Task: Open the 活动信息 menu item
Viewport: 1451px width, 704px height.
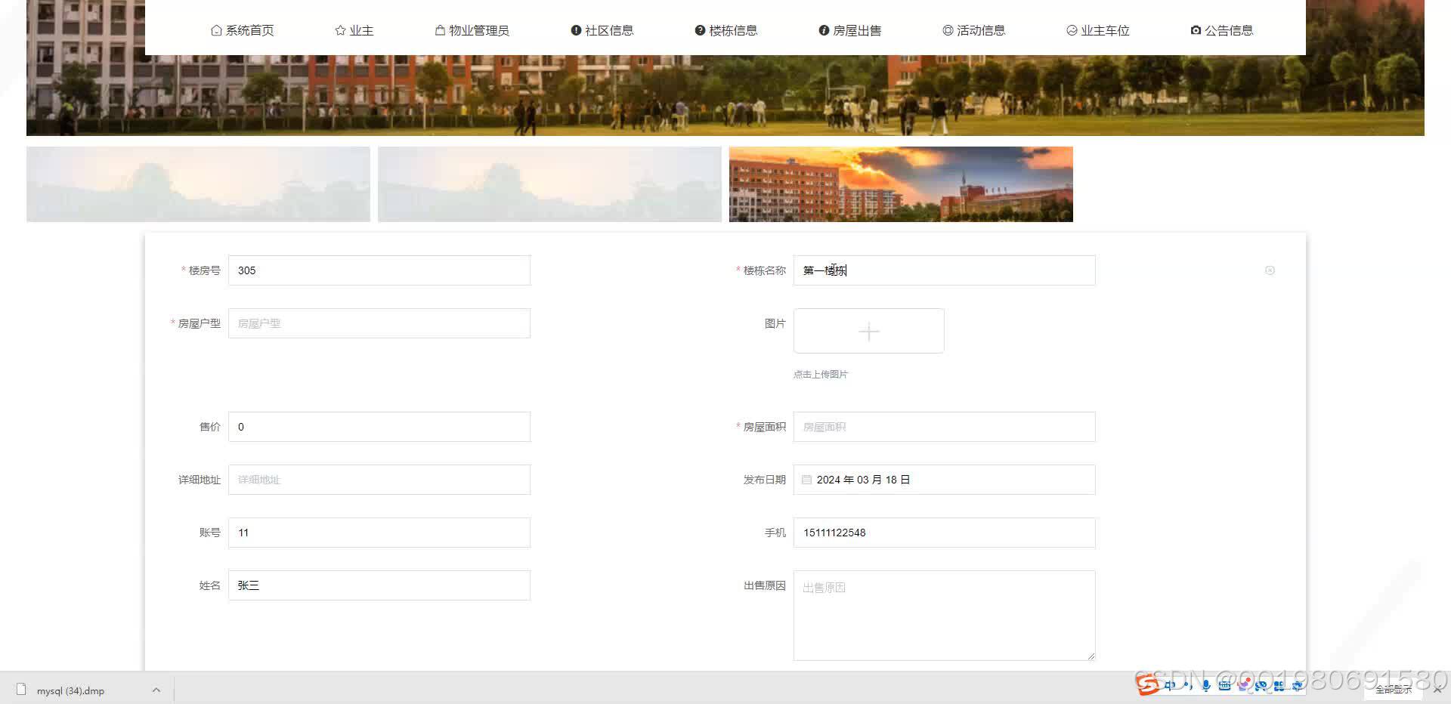Action: (973, 30)
